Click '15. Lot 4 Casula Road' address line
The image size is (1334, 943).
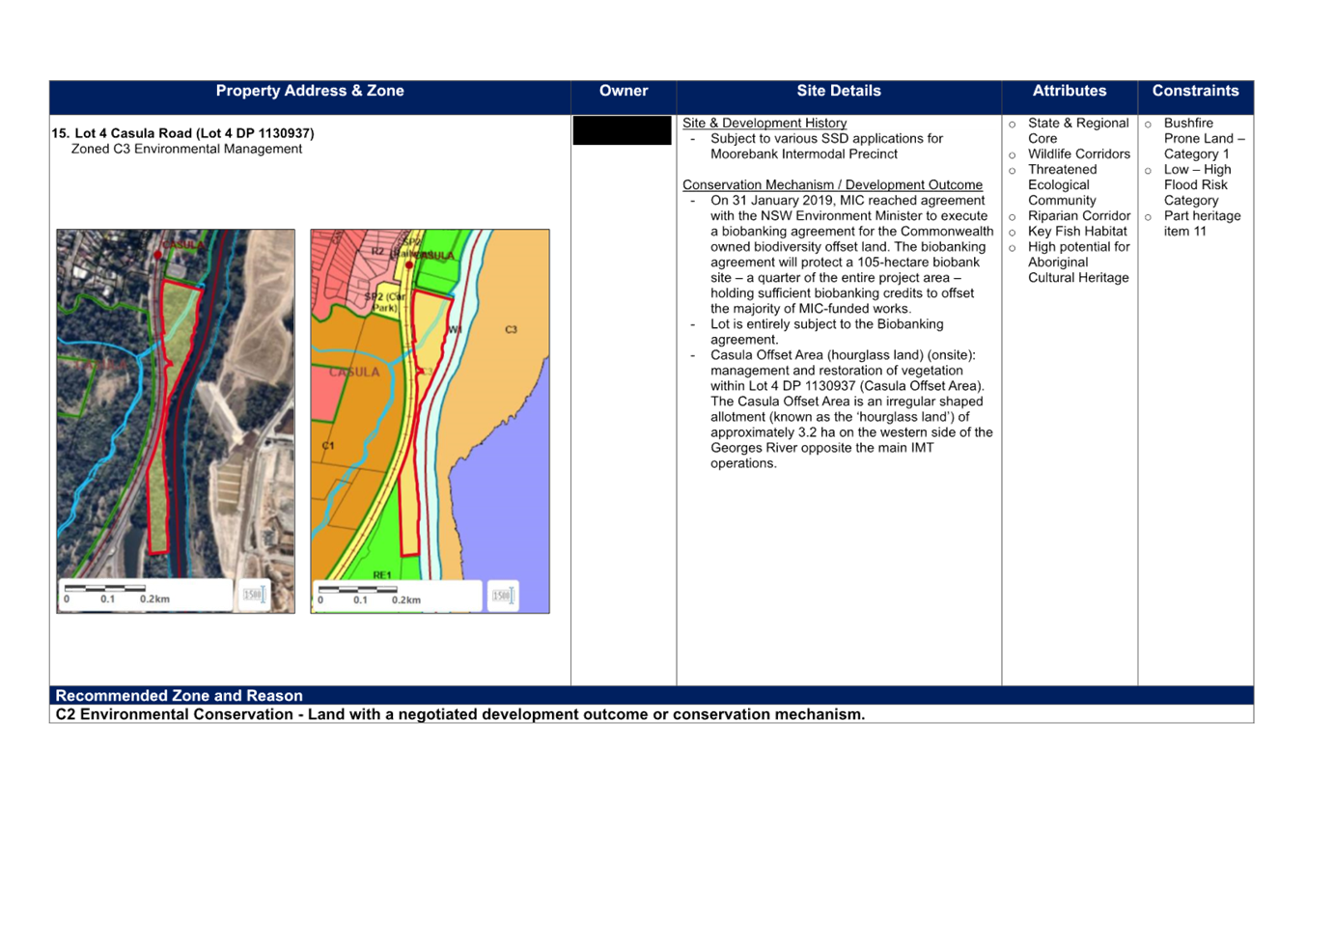point(182,133)
